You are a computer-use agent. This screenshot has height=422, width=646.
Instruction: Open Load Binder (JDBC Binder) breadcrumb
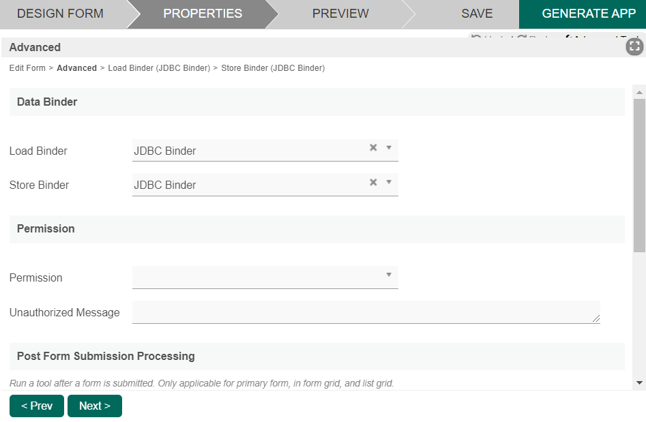click(159, 68)
